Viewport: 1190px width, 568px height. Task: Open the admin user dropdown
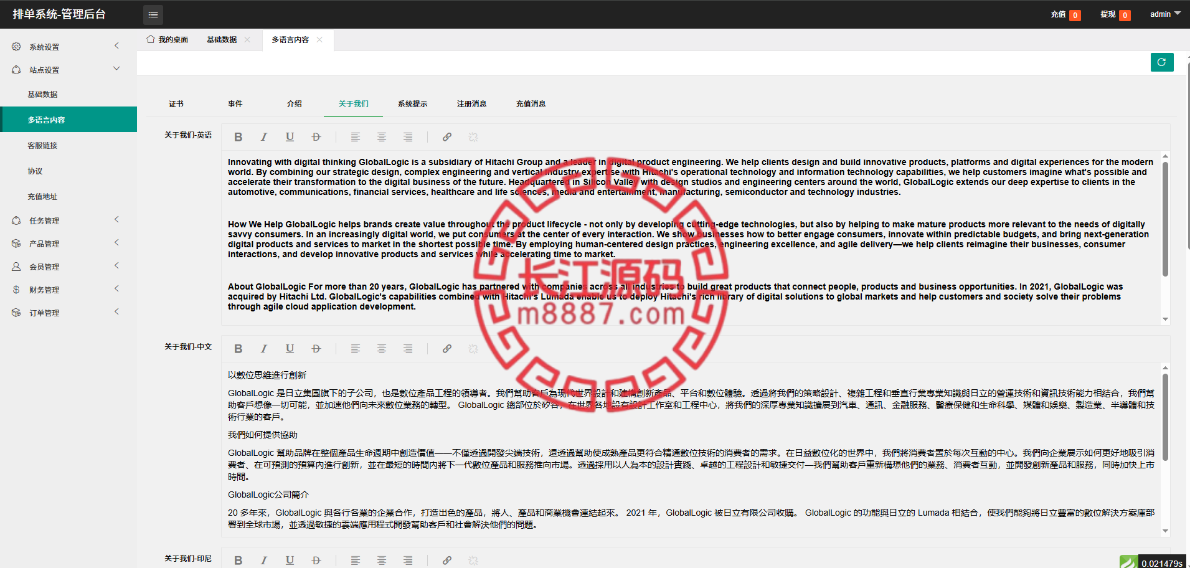pyautogui.click(x=1165, y=14)
